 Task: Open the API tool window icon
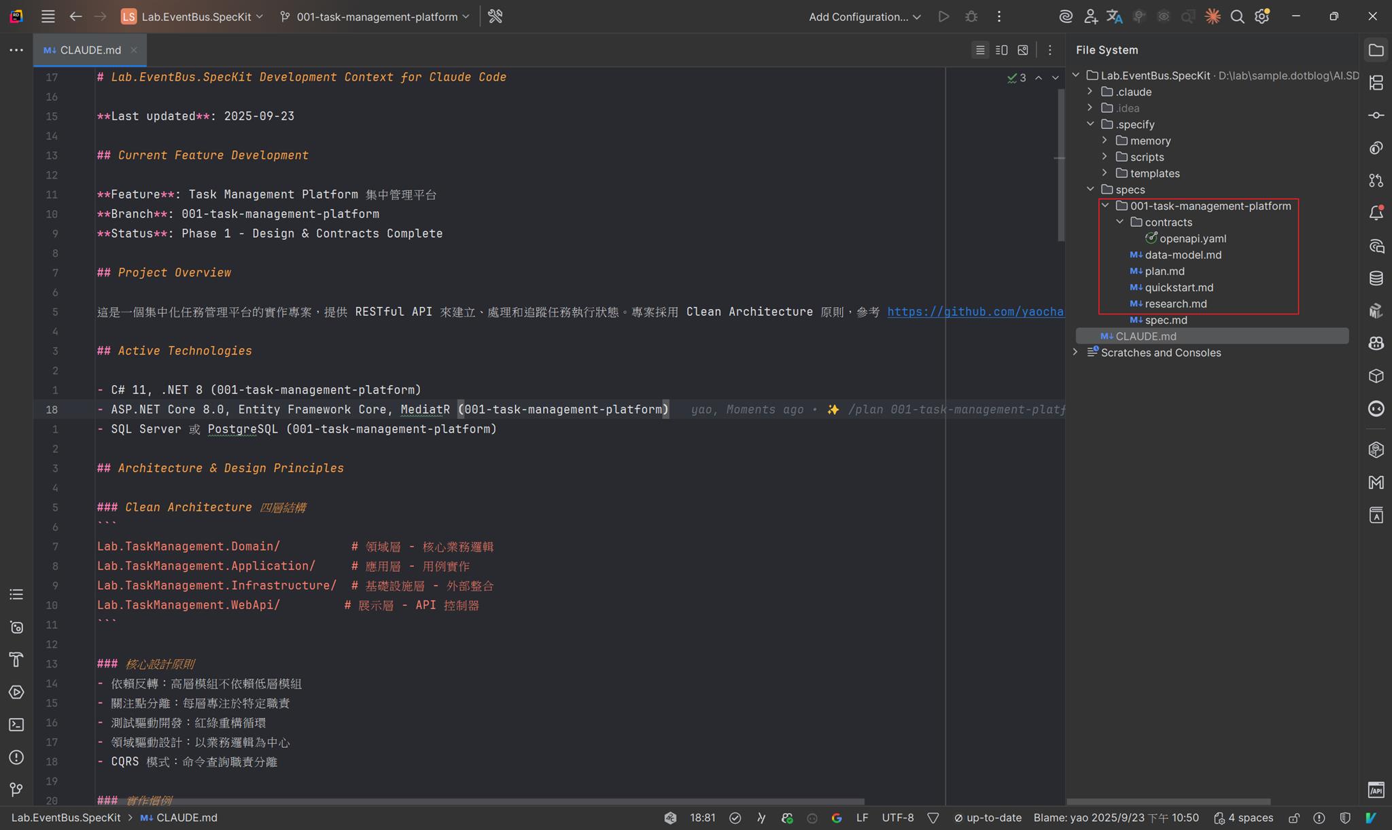1376,789
